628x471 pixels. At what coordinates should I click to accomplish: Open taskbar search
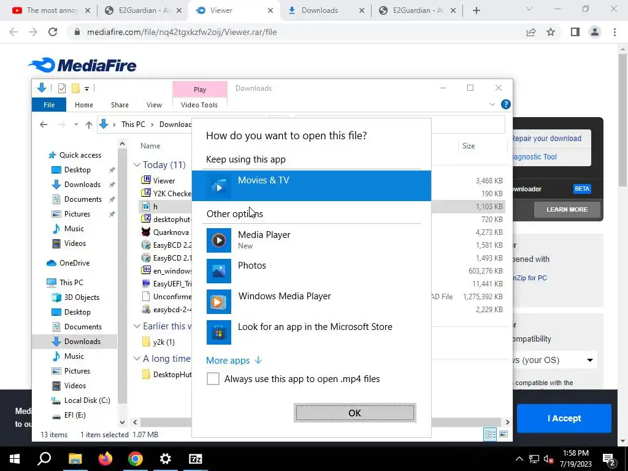[x=45, y=459]
